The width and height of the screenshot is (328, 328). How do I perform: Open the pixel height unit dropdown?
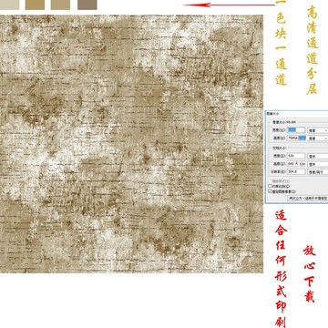pyautogui.click(x=318, y=138)
